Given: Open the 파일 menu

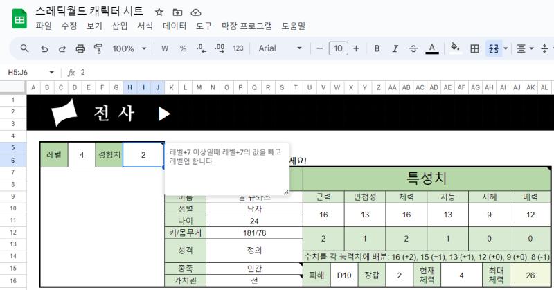Looking at the screenshot, I should (x=44, y=26).
